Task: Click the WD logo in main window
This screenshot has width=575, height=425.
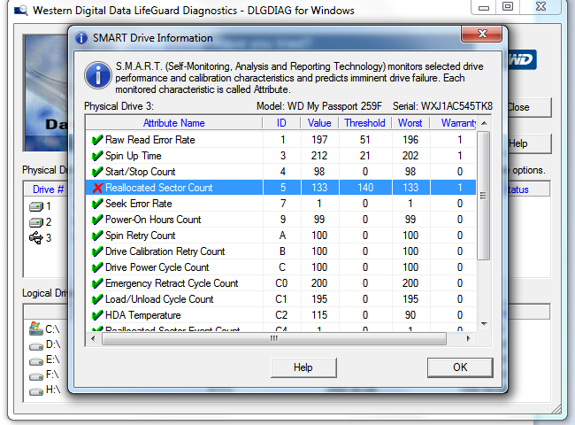Action: [x=522, y=59]
